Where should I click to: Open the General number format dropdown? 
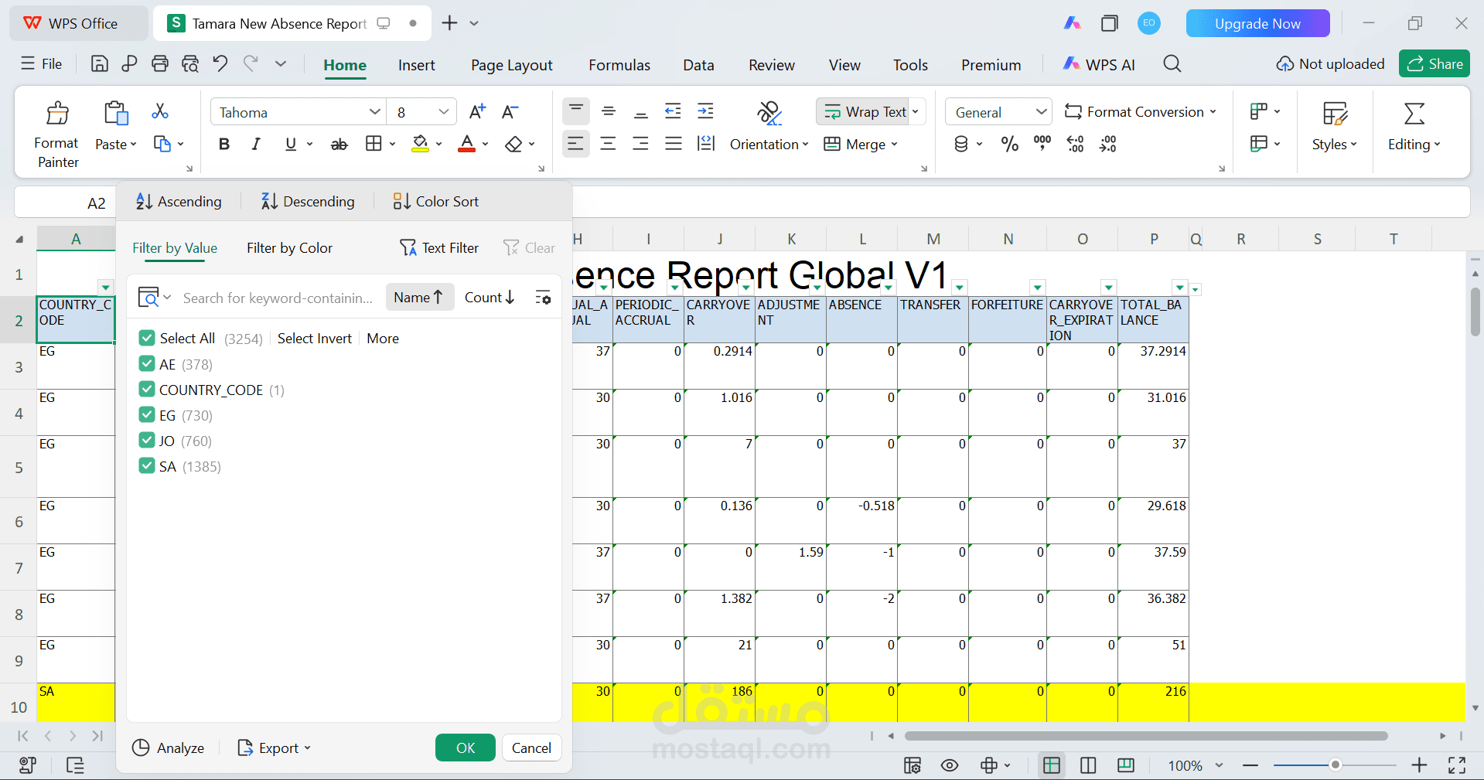(x=1042, y=112)
